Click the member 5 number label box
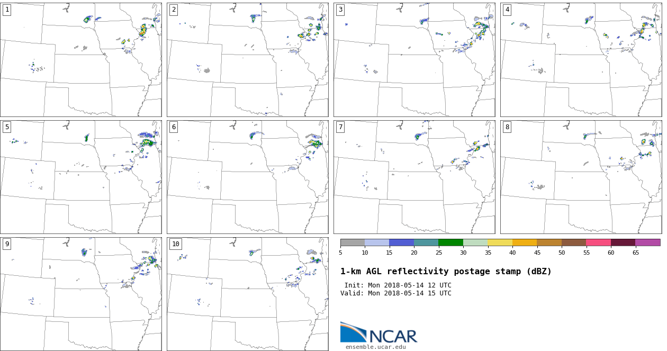This screenshot has width=667, height=351. pyautogui.click(x=7, y=127)
